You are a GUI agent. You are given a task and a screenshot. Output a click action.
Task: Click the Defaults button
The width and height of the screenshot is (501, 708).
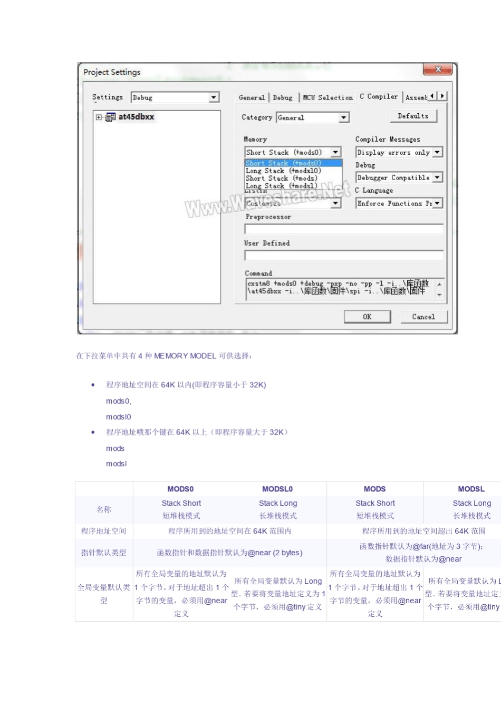click(413, 116)
